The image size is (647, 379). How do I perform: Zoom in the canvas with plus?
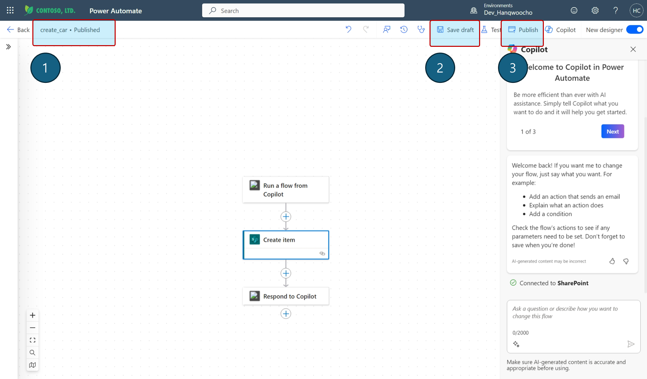(x=32, y=315)
